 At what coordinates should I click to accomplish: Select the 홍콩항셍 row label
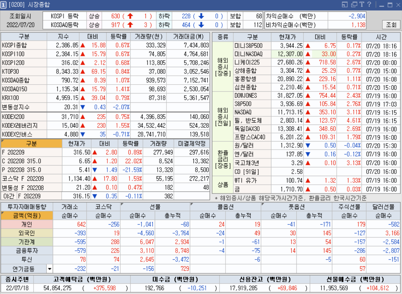tap(252, 79)
